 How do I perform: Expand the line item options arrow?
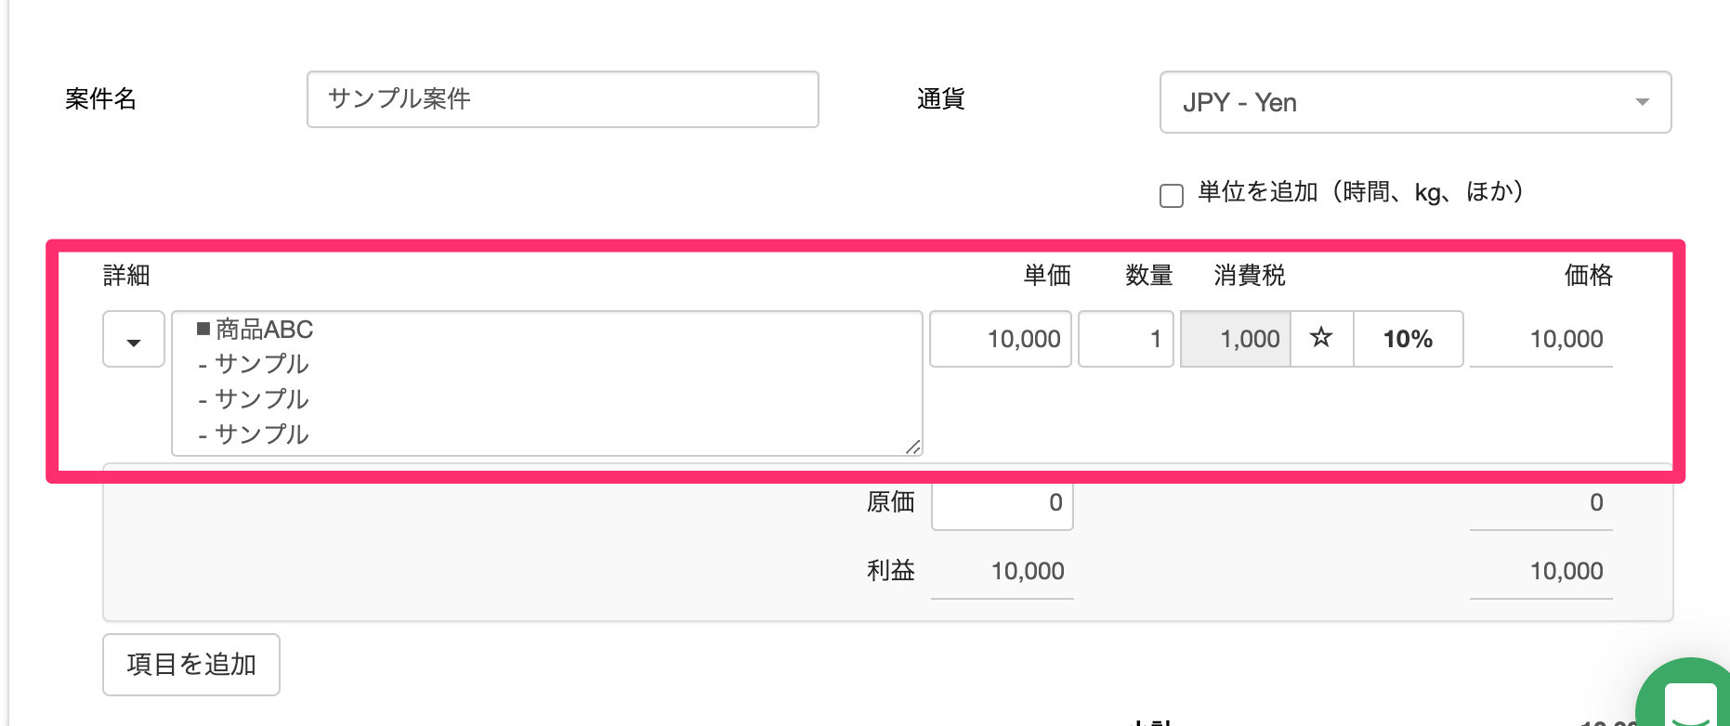point(133,339)
